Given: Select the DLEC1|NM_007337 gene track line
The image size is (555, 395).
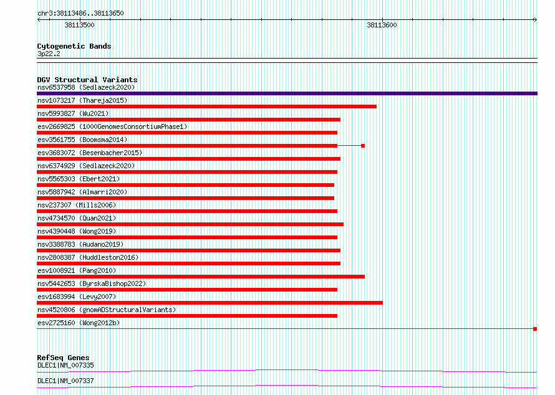Looking at the screenshot, I should (287, 386).
